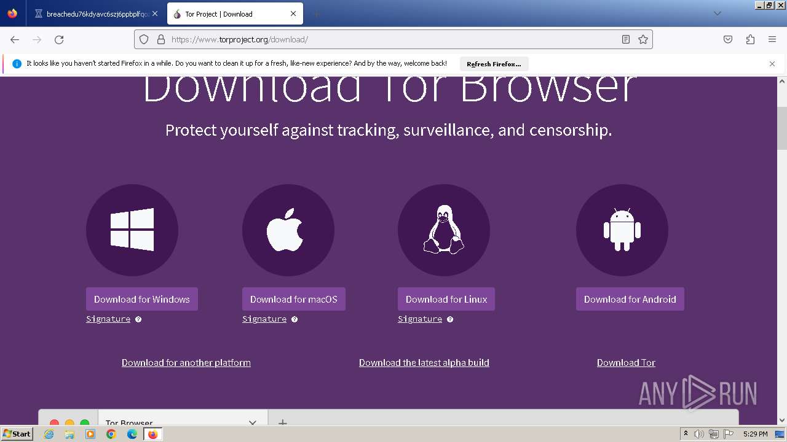Select the Firefox taskbar button
This screenshot has width=787, height=442.
pos(153,434)
